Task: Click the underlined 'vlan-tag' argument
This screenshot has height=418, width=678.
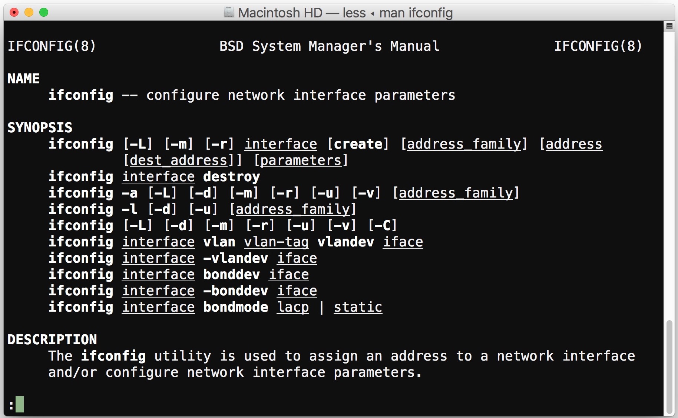Action: 277,242
